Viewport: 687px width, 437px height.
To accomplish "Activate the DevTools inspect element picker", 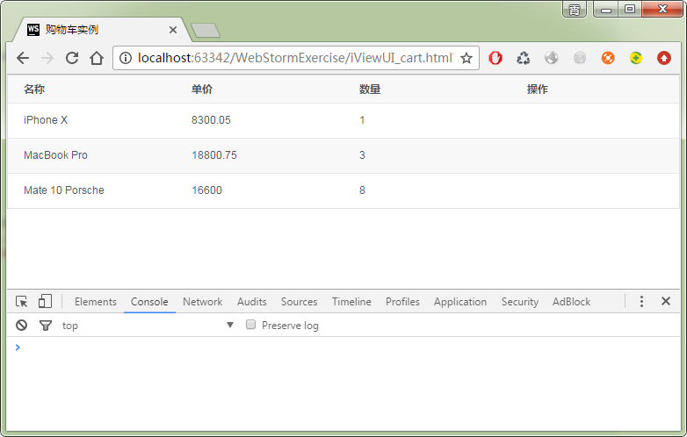I will point(21,301).
